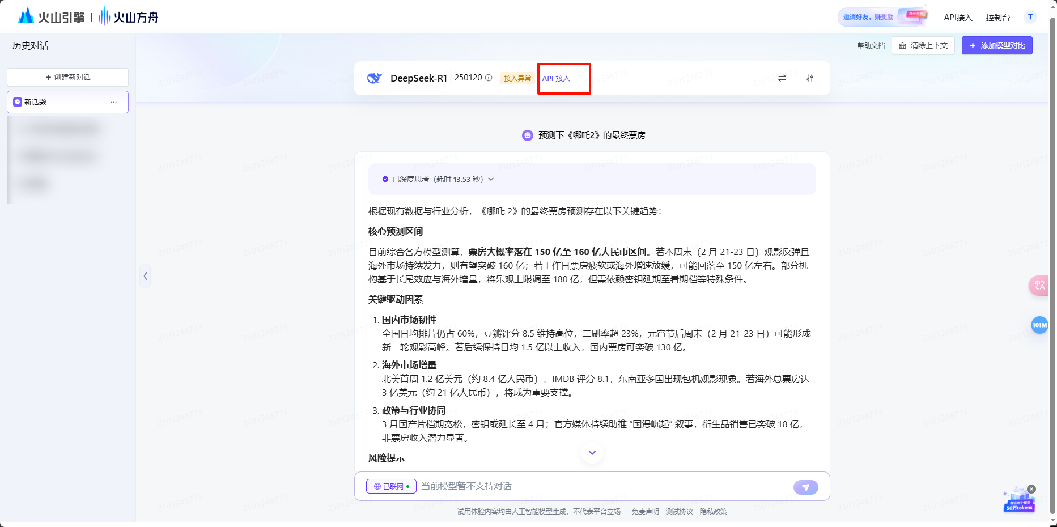Create a new conversation with 创建新对话
The height and width of the screenshot is (527, 1057).
click(x=68, y=77)
